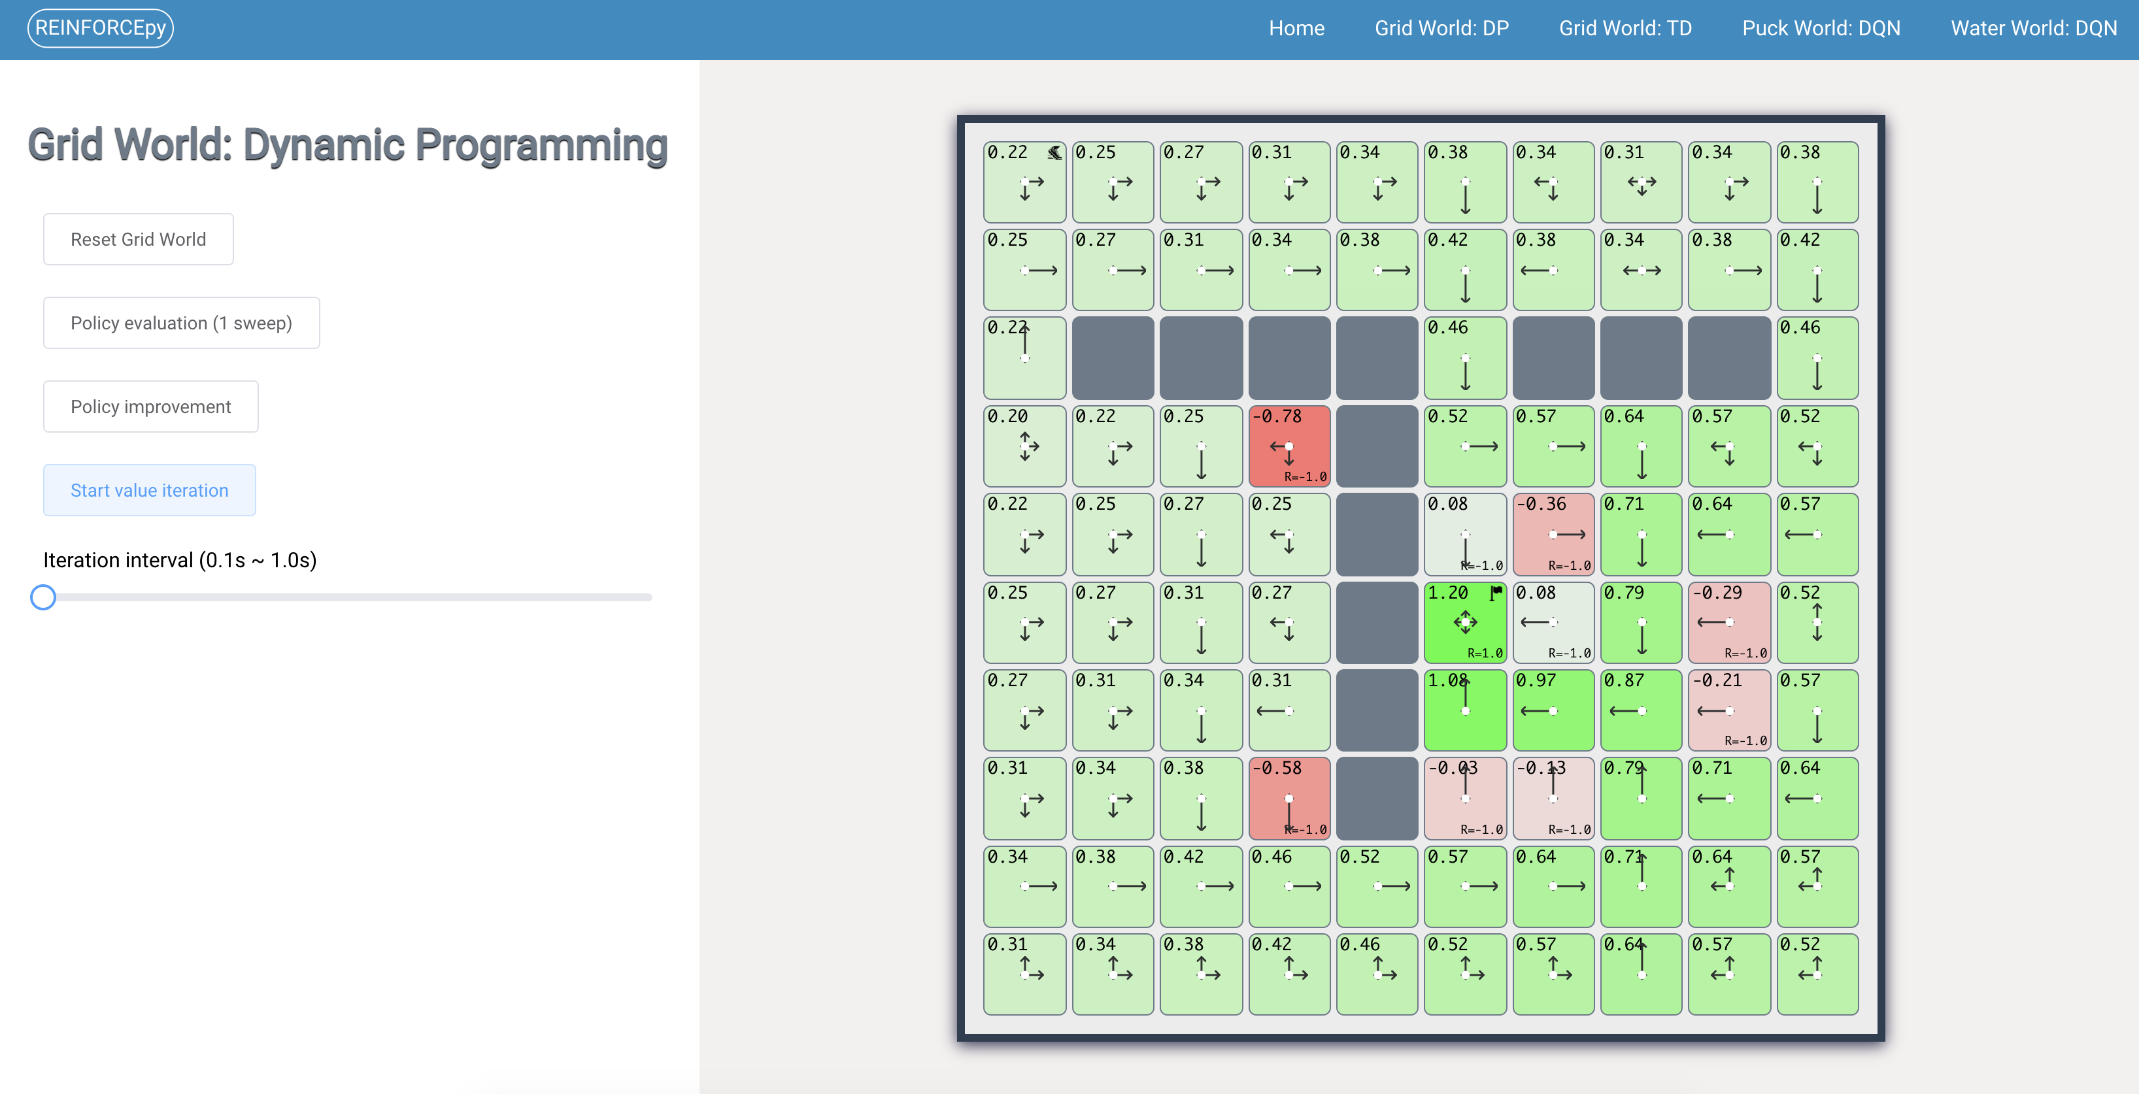Click the four-way arrow icon in goal cell
The width and height of the screenshot is (2139, 1094).
(1465, 623)
